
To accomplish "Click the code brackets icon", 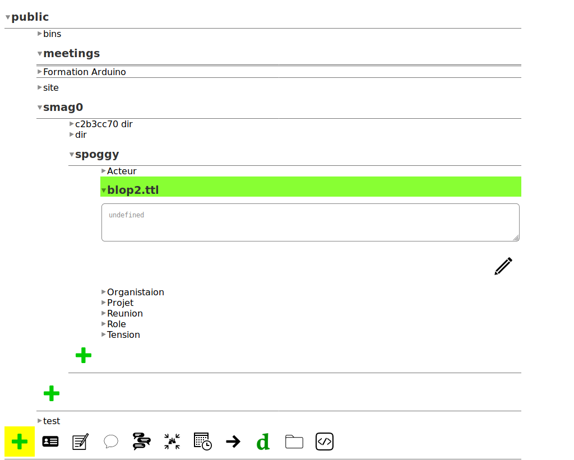I will coord(325,442).
